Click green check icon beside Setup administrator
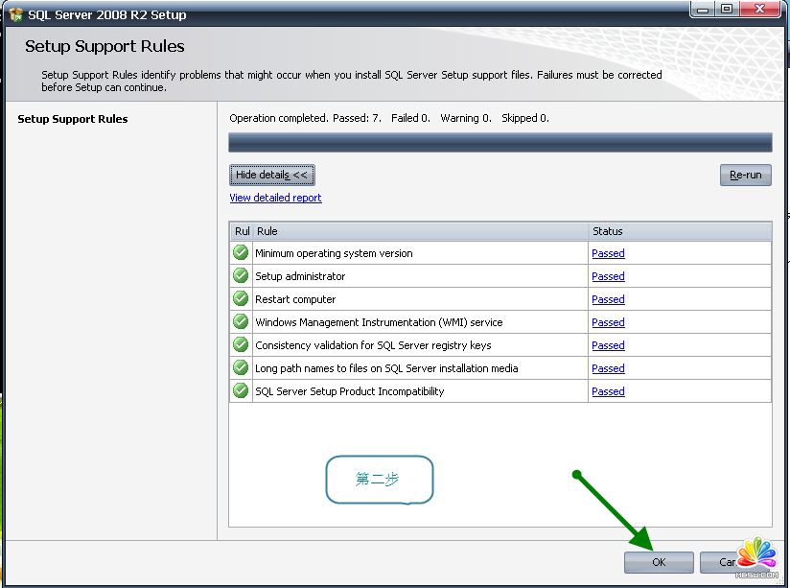This screenshot has height=588, width=790. click(x=241, y=276)
